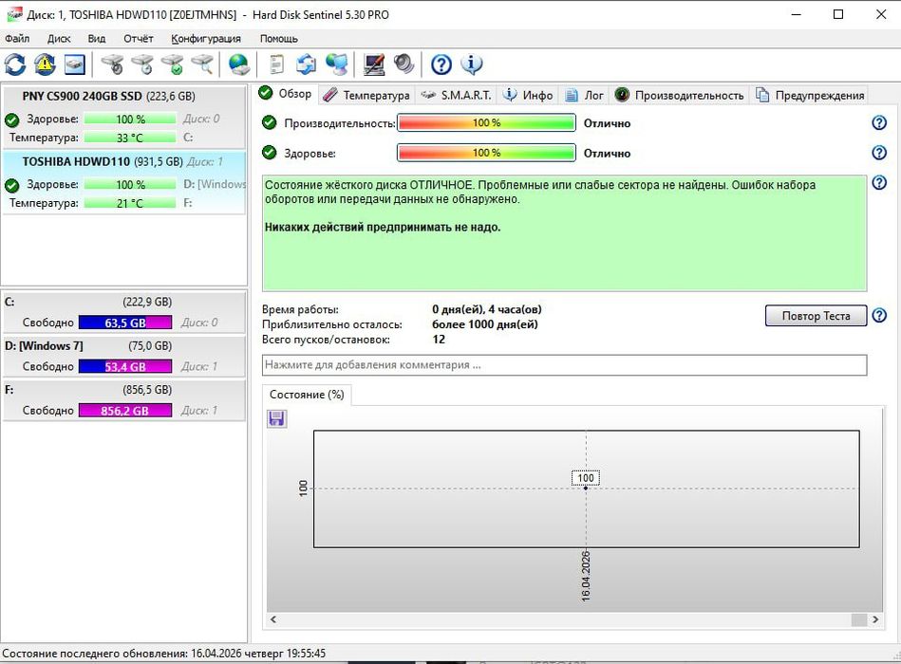Click the text report document toolbar icon
Viewport: 901px width, 664px height.
pyautogui.click(x=276, y=65)
